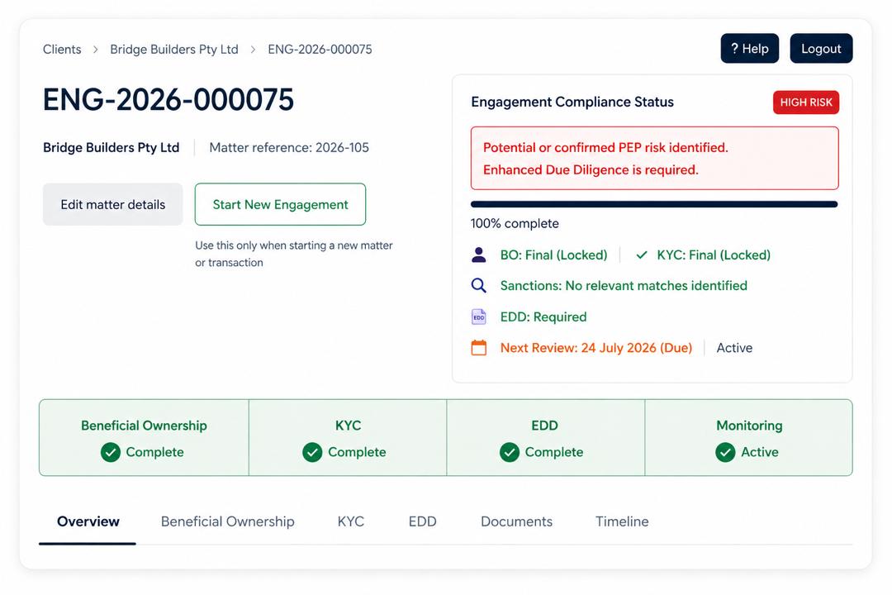
Task: Open the Monitoring Active status card
Action: [748, 438]
